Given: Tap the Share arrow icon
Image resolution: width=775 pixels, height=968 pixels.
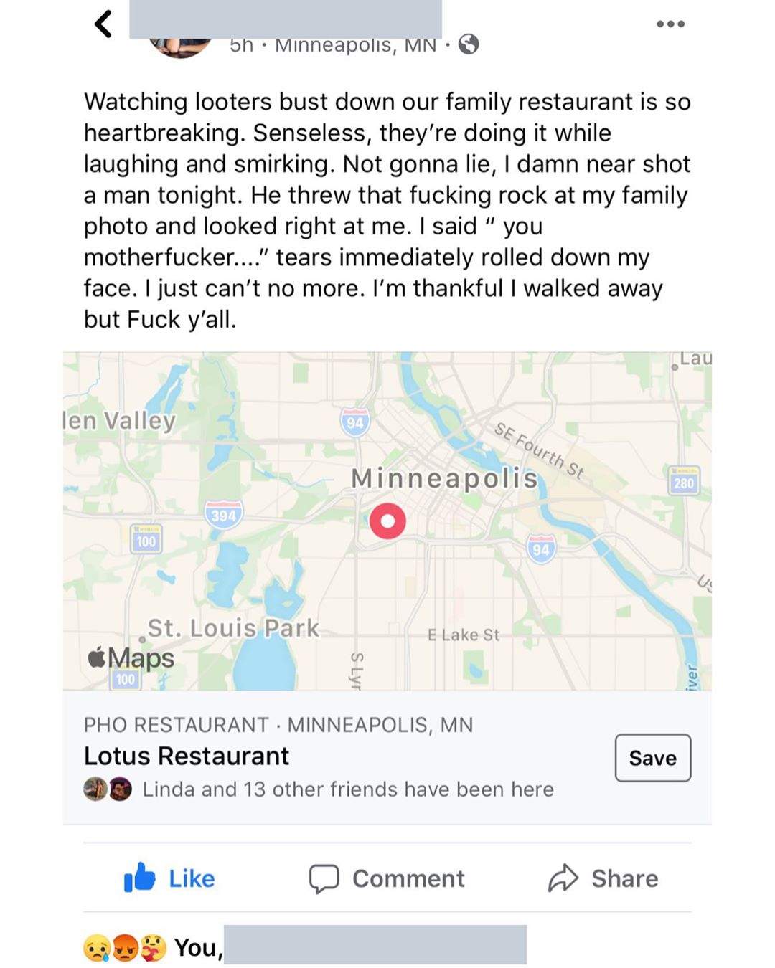Looking at the screenshot, I should point(563,878).
